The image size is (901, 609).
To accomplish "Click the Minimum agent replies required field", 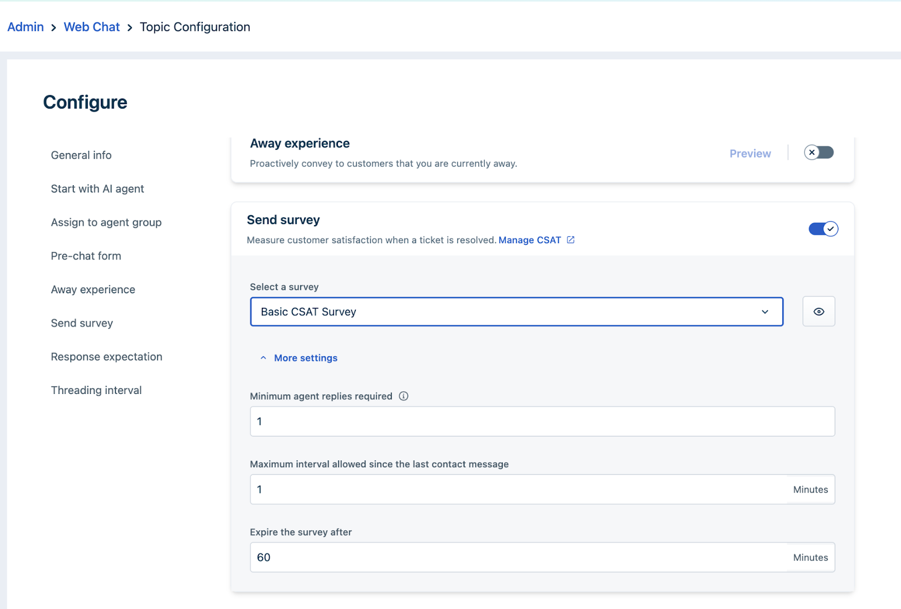I will tap(542, 422).
